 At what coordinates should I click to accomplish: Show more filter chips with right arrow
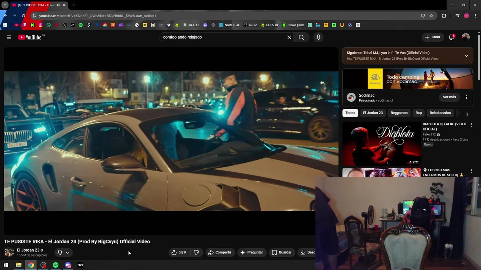[x=467, y=114]
